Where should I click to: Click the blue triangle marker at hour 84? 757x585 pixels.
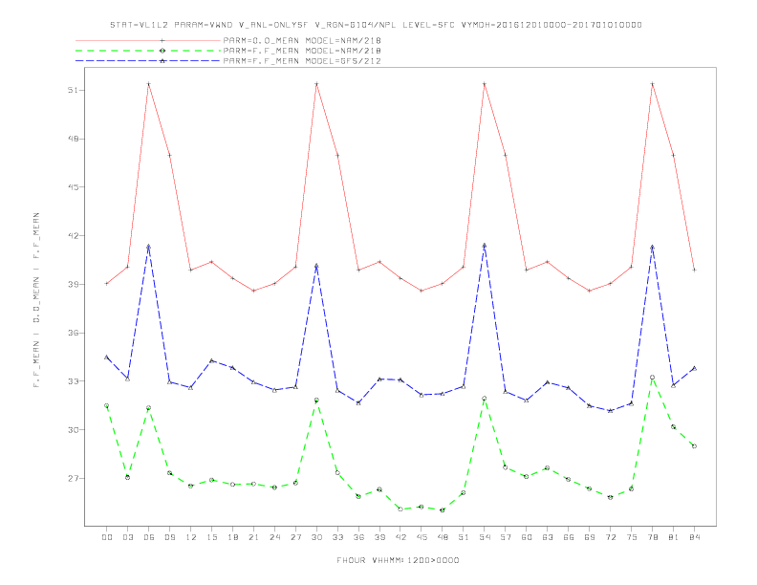click(694, 368)
